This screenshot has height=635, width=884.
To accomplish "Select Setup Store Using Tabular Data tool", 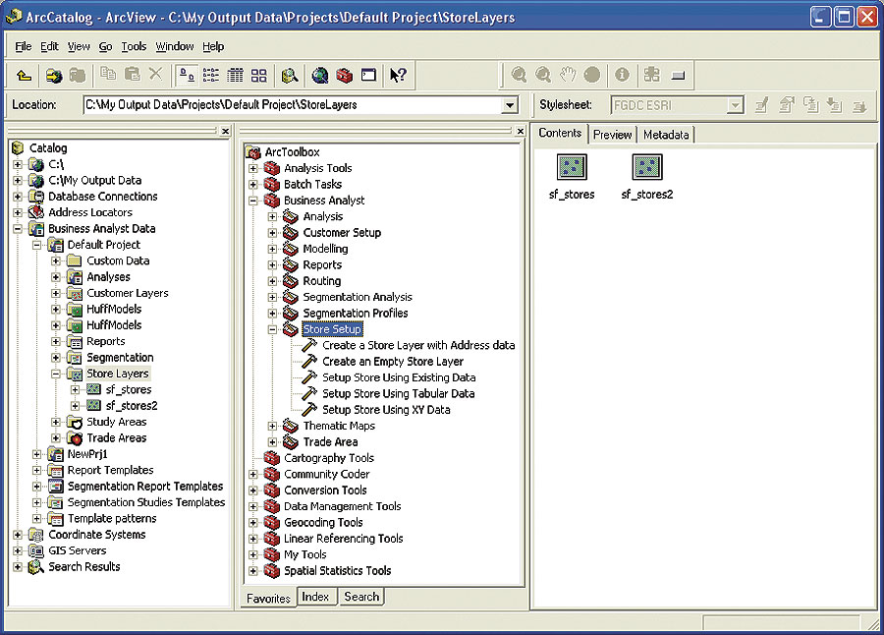I will pyautogui.click(x=398, y=393).
